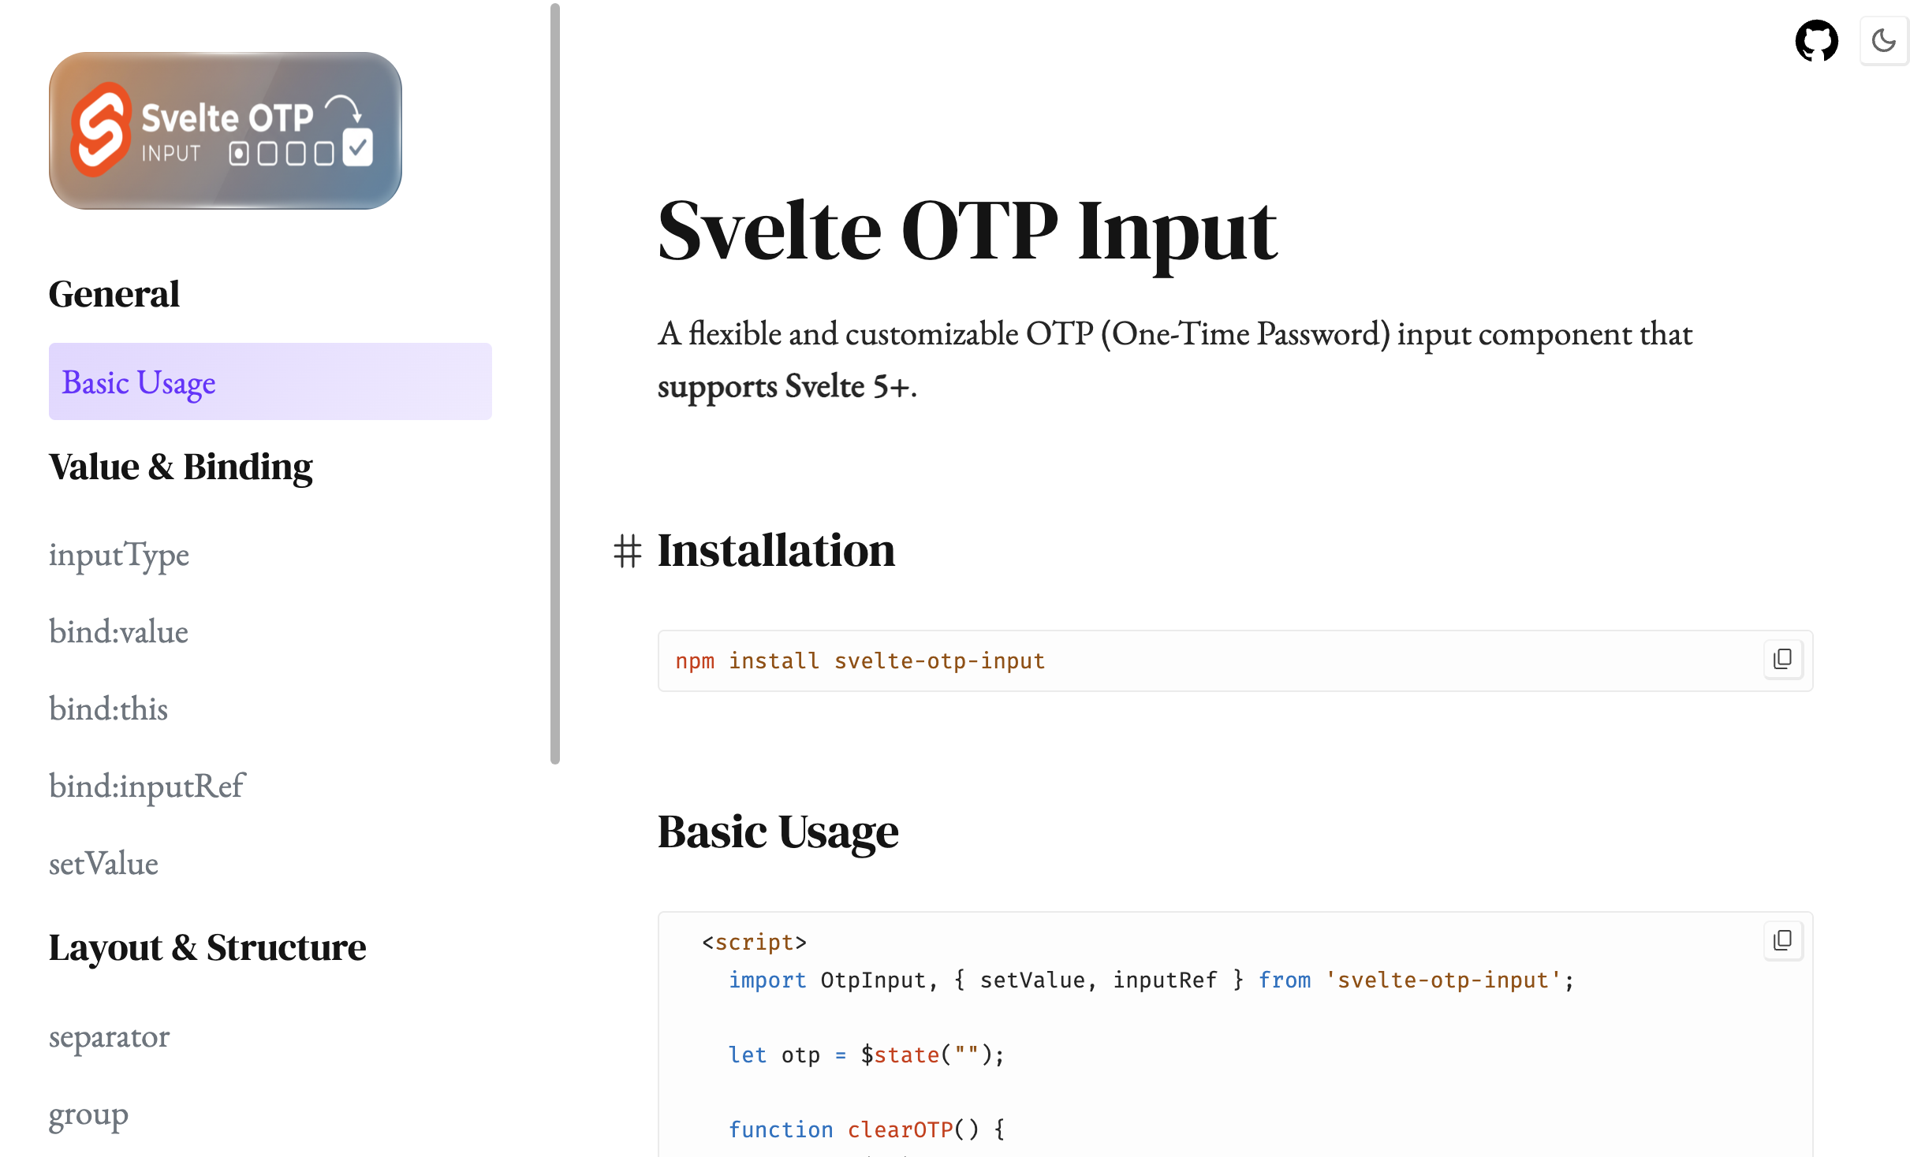Image resolution: width=1910 pixels, height=1157 pixels.
Task: Click the General section heading
Action: click(x=114, y=294)
